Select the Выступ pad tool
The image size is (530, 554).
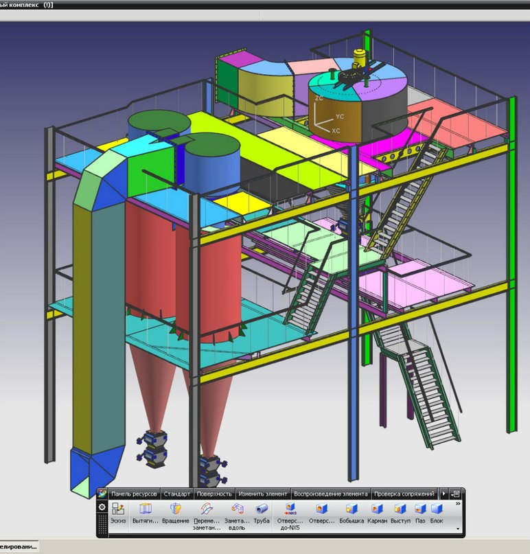[400, 513]
